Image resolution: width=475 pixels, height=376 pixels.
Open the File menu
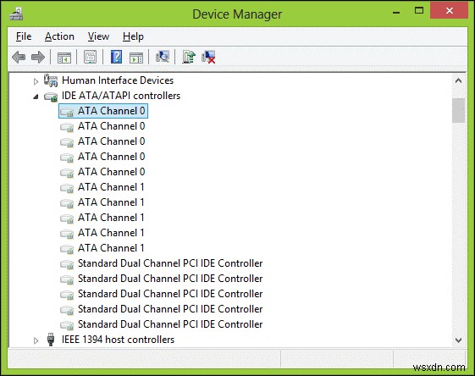(x=24, y=36)
